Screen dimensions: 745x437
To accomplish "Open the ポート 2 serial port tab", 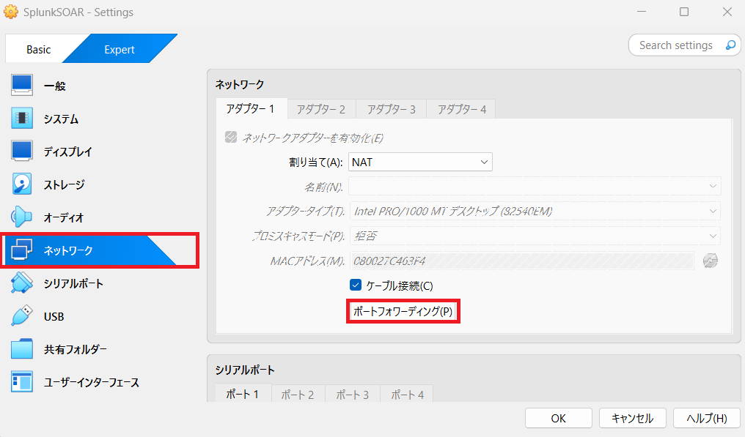I will coord(298,395).
